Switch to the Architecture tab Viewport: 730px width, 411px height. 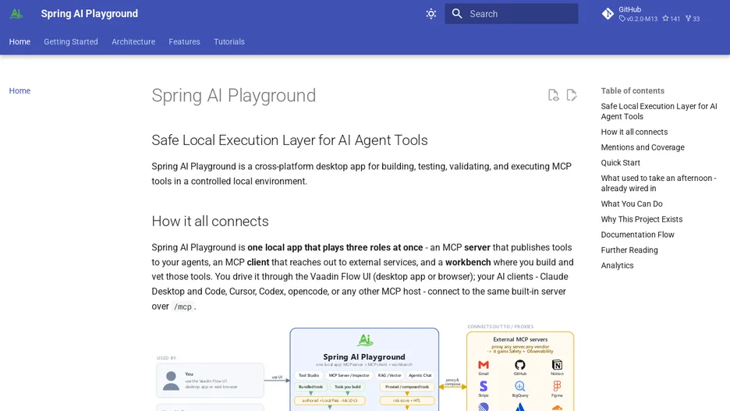coord(133,41)
